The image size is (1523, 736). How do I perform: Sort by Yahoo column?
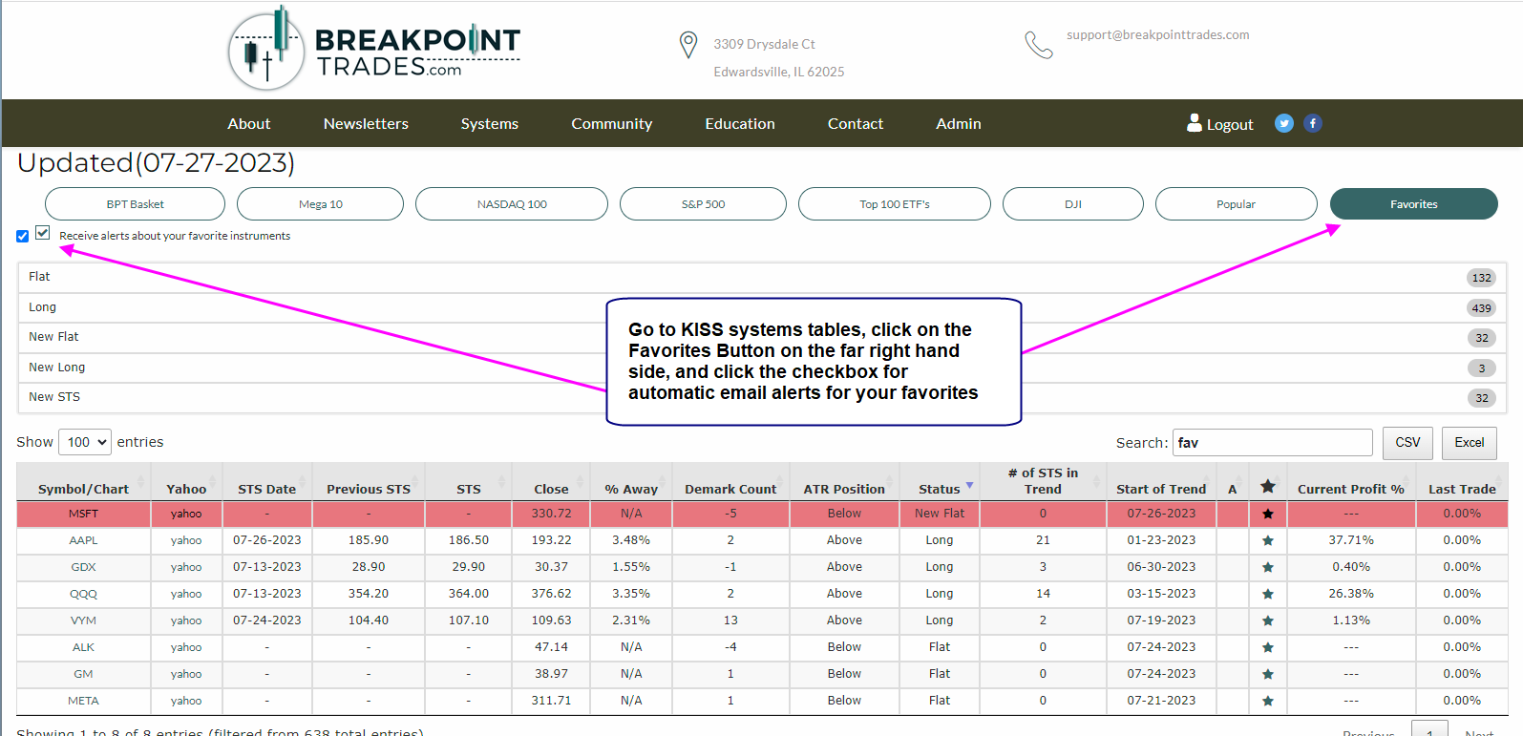point(186,489)
